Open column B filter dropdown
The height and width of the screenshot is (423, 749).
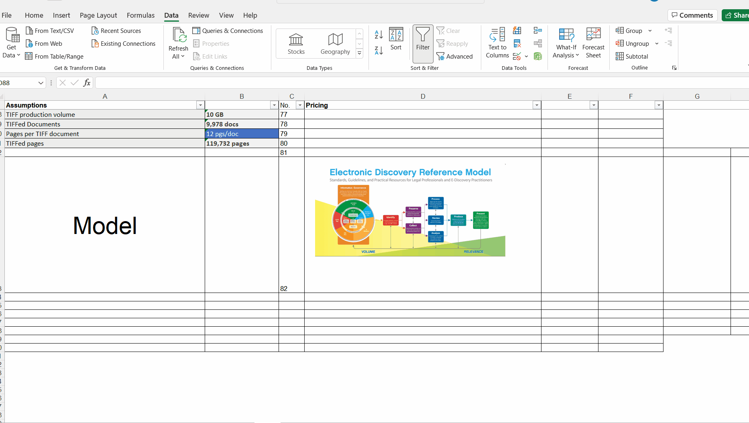274,105
